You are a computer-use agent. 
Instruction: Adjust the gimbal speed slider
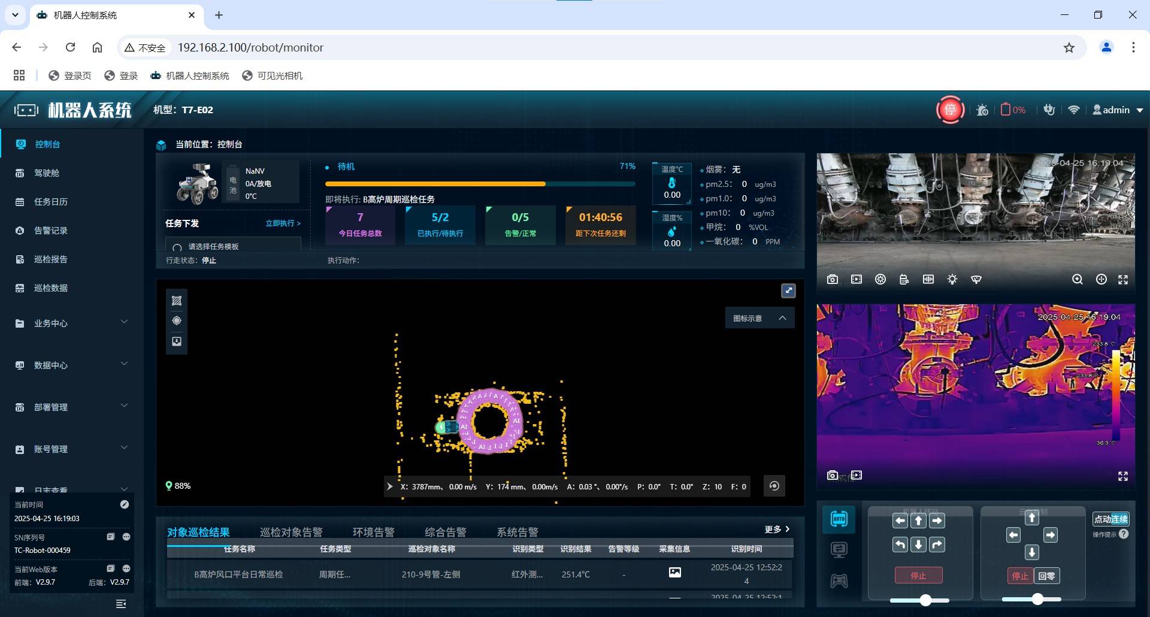[x=1037, y=598]
